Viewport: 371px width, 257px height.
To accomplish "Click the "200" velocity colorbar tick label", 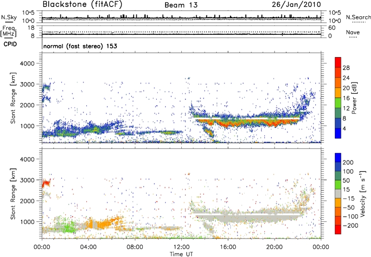I will pos(348,162).
